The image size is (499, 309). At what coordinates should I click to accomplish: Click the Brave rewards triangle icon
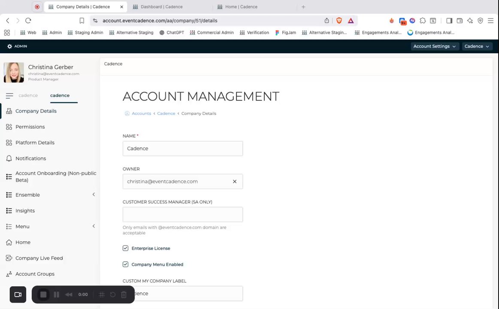pos(351,21)
